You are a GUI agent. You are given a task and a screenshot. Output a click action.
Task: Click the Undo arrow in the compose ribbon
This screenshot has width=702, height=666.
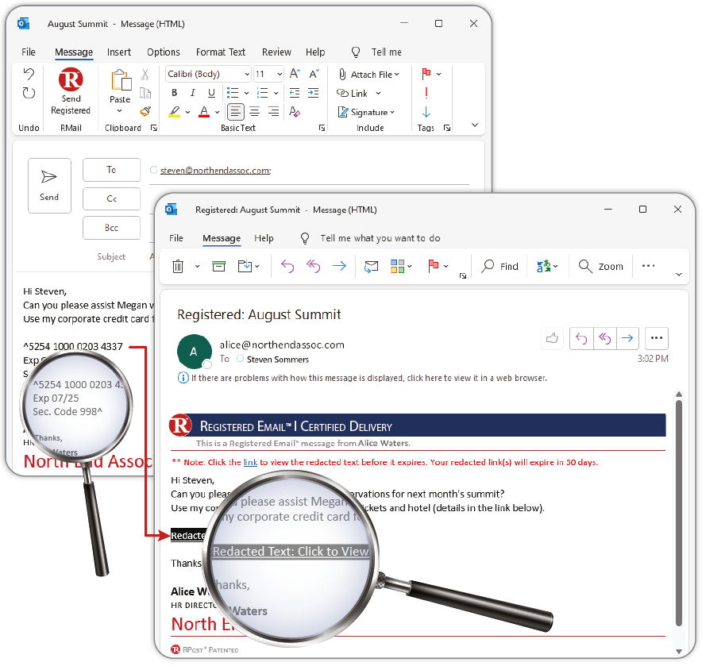click(29, 75)
